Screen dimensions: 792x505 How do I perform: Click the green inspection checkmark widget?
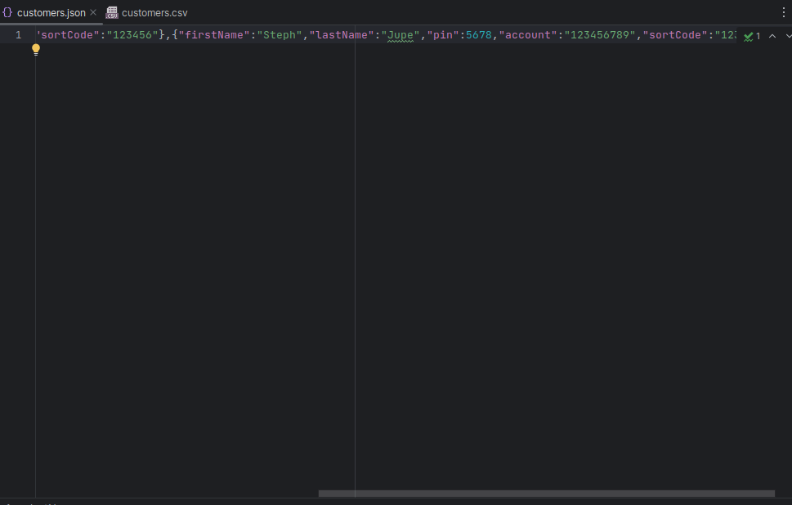pyautogui.click(x=752, y=36)
